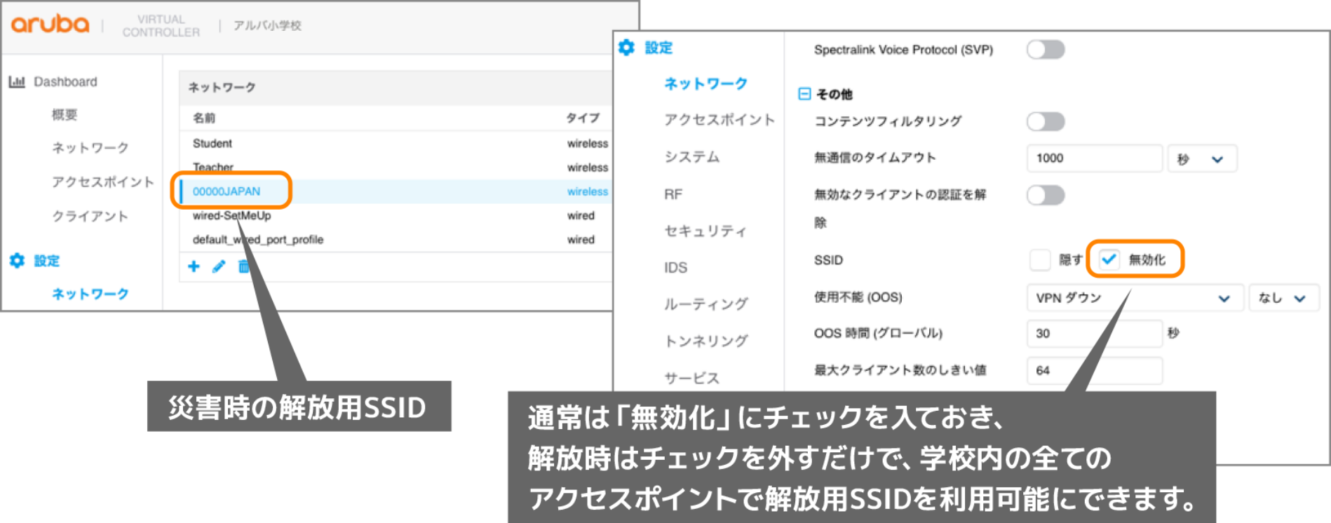Collapse the その他 section

pyautogui.click(x=804, y=94)
